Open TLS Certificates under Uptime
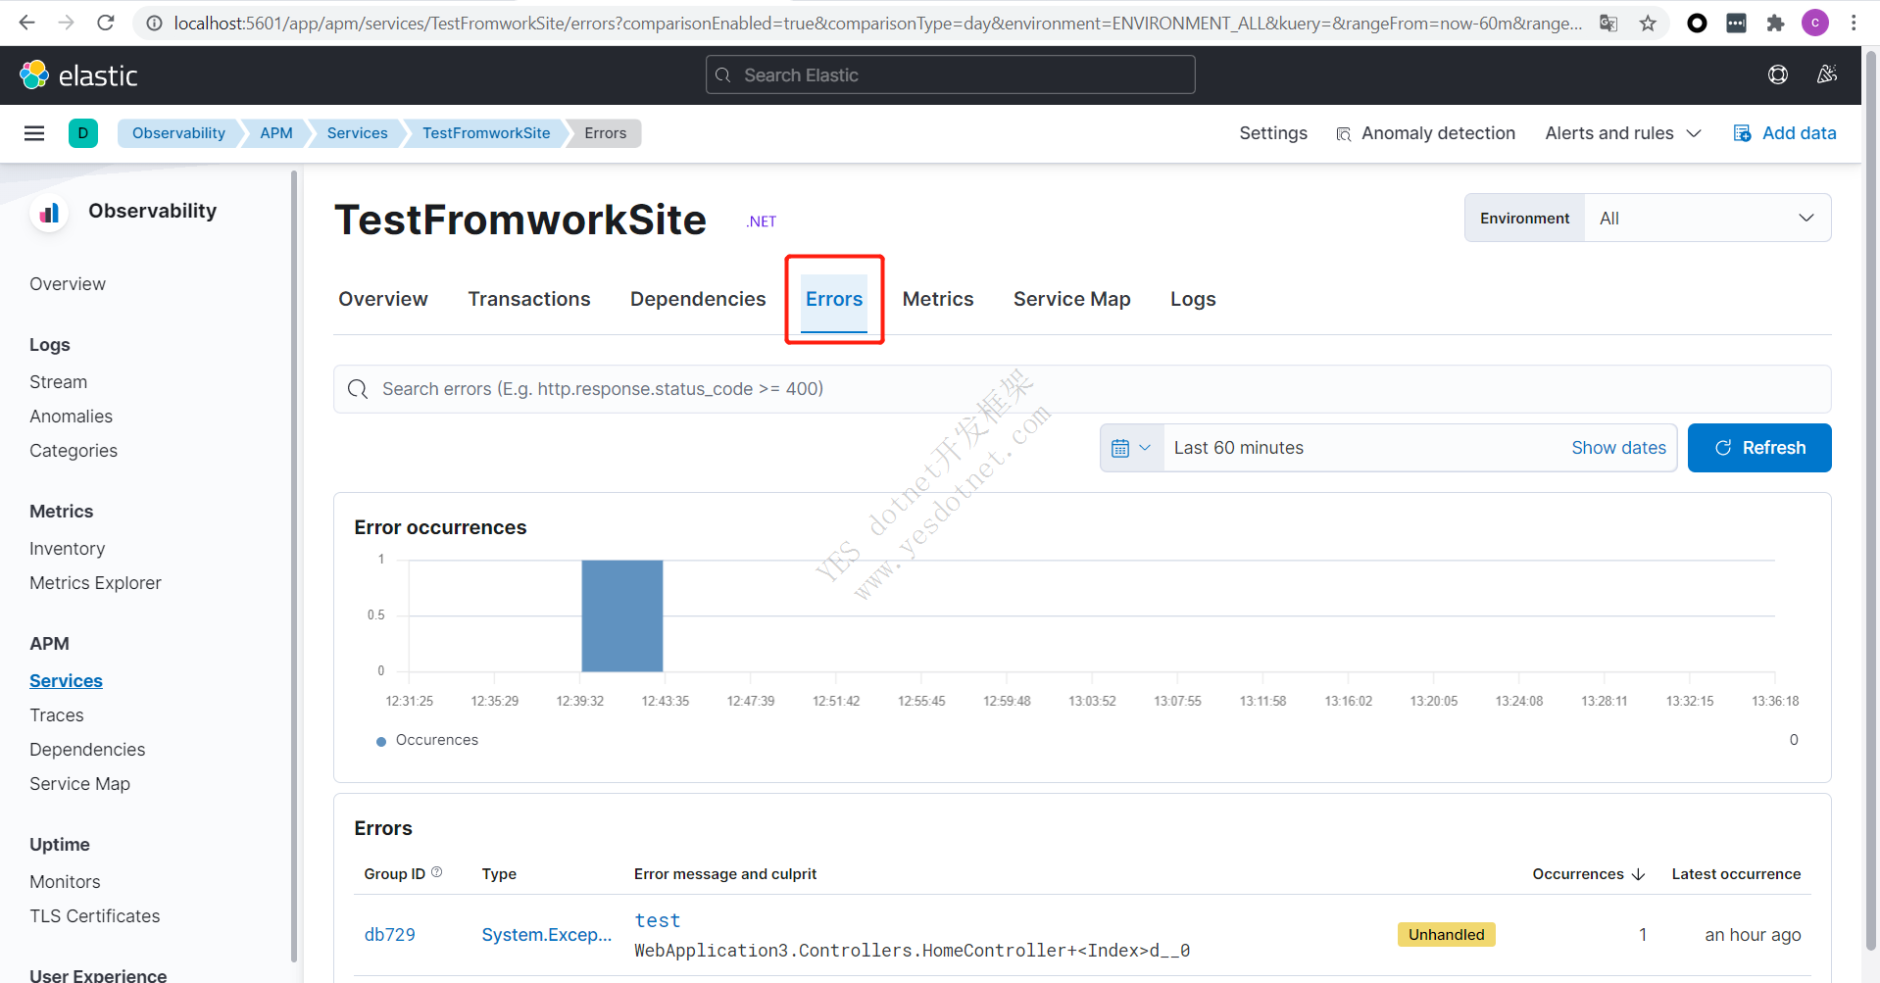The image size is (1880, 983). point(95,916)
